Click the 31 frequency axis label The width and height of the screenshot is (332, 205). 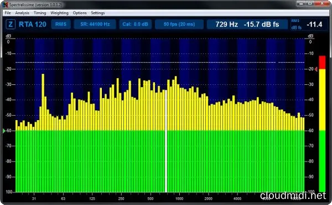(x=34, y=199)
